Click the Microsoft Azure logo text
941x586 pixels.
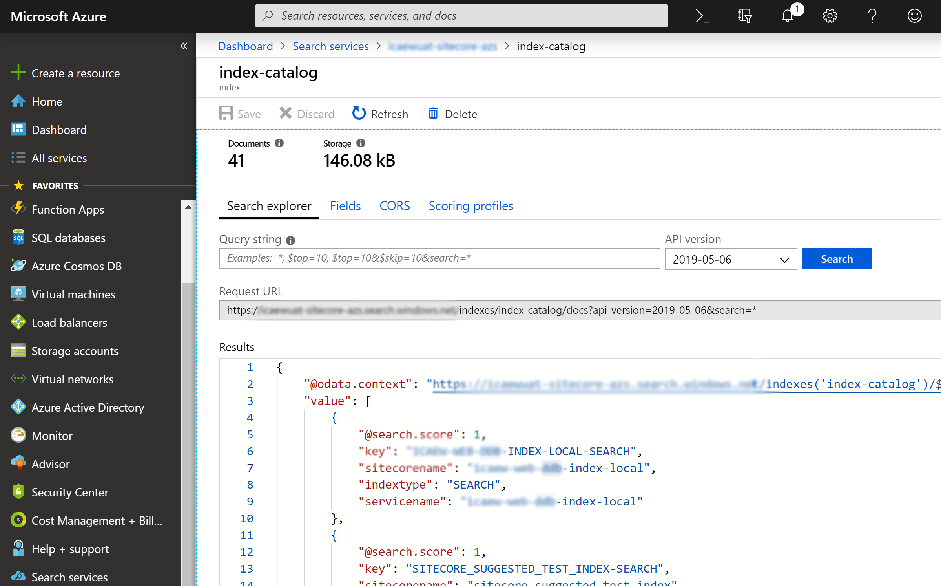[x=58, y=16]
